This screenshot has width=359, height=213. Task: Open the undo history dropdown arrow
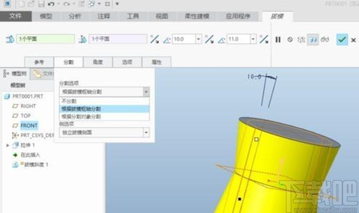[x=58, y=4]
